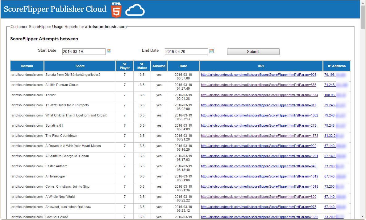Open the Start Date calendar picker icon
This screenshot has width=366, height=220.
click(109, 51)
